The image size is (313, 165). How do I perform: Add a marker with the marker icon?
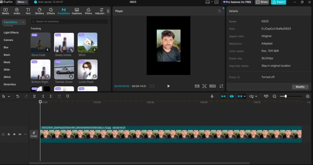coord(68,96)
